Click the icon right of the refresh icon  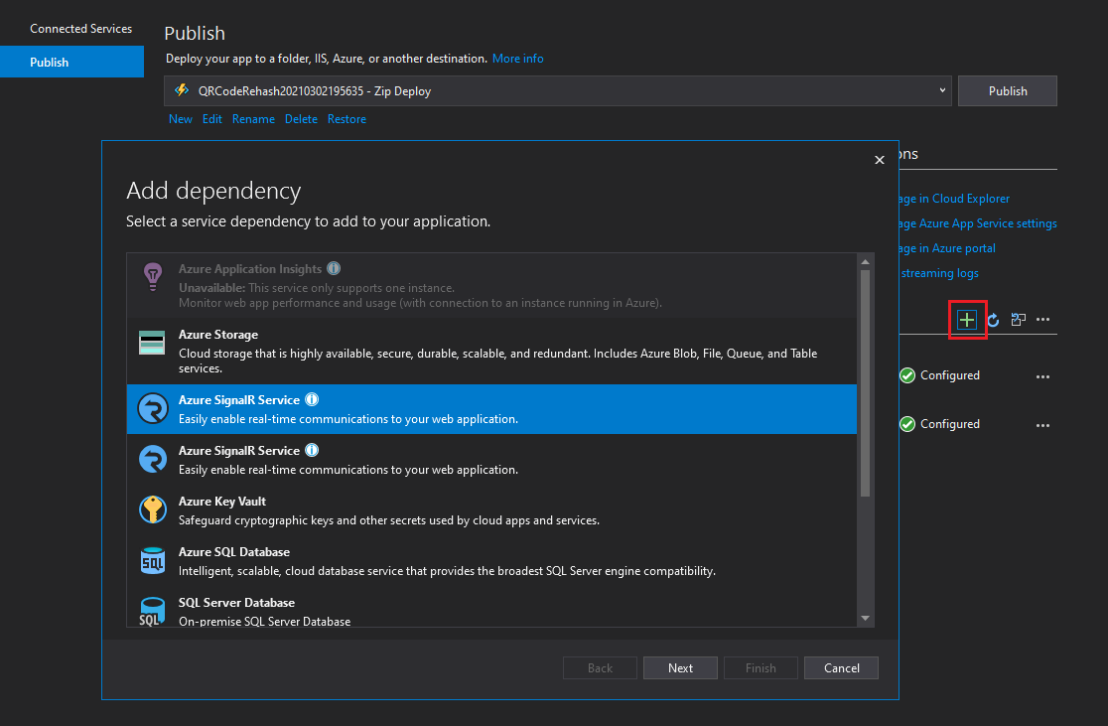click(1019, 320)
